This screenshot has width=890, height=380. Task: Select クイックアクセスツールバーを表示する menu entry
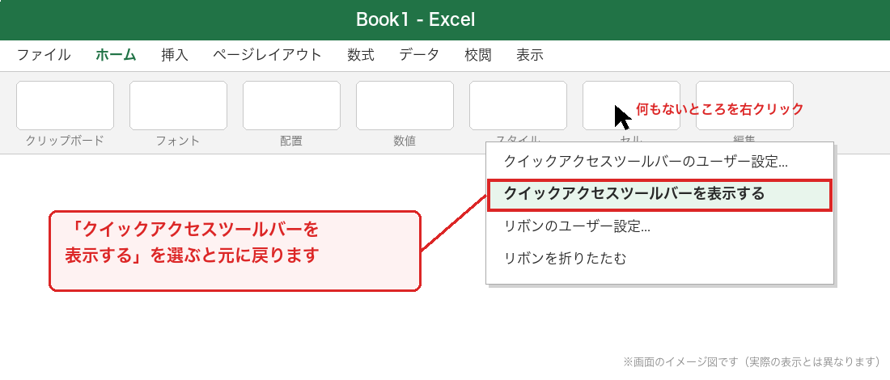[659, 195]
